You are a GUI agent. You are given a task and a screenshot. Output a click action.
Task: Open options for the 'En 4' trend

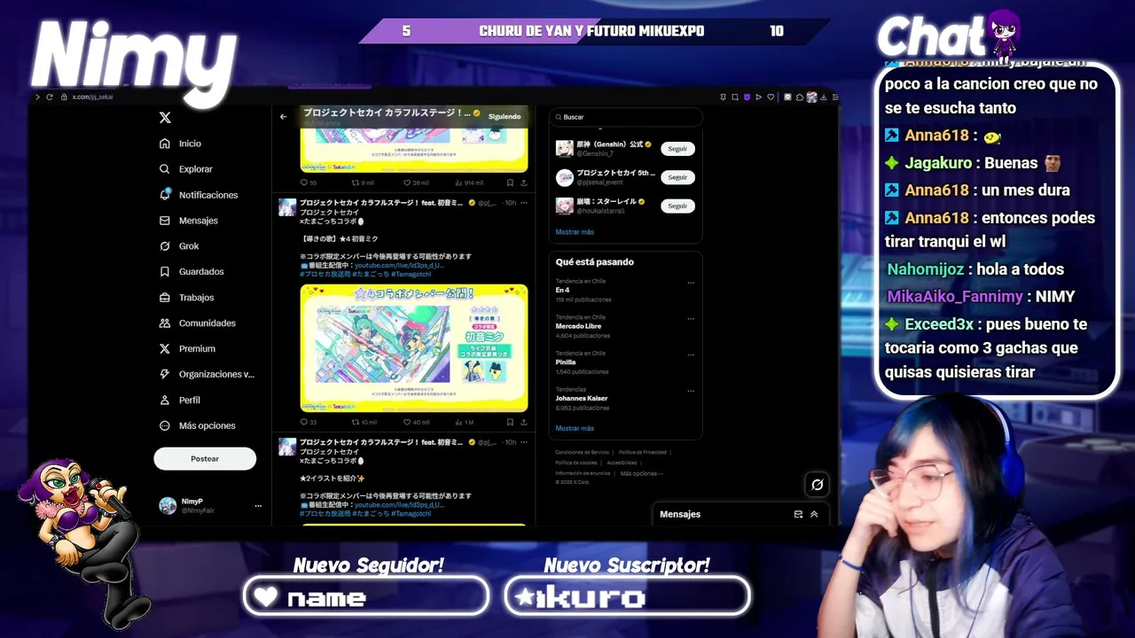click(691, 284)
